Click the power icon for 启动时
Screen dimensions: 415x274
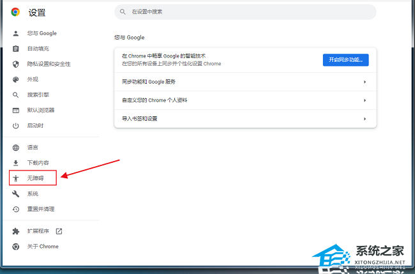(x=16, y=126)
